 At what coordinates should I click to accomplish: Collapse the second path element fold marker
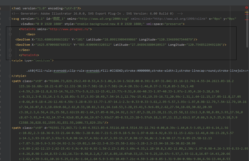pyautogui.click(x=10, y=128)
